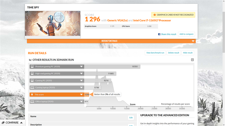Click desktop icon for Premium gaming PC (2020)

pos(32,67)
